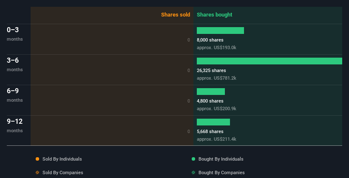Image resolution: width=349 pixels, height=178 pixels.
Task: Click the Sold By Individuals legend label
Action: 62,159
